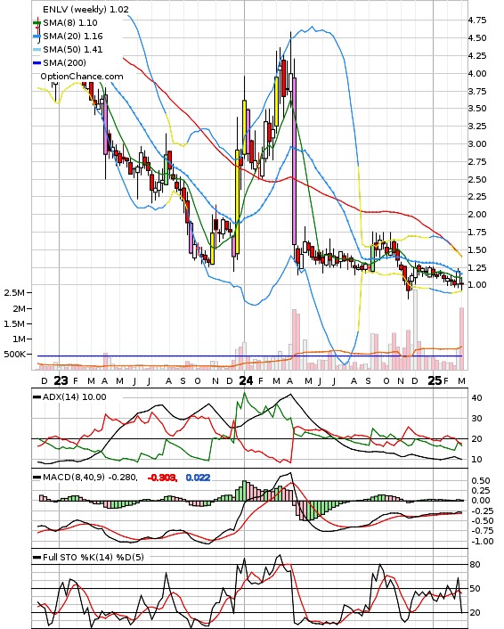Click the SMA(200) dark blue legend marker

pyautogui.click(x=37, y=63)
